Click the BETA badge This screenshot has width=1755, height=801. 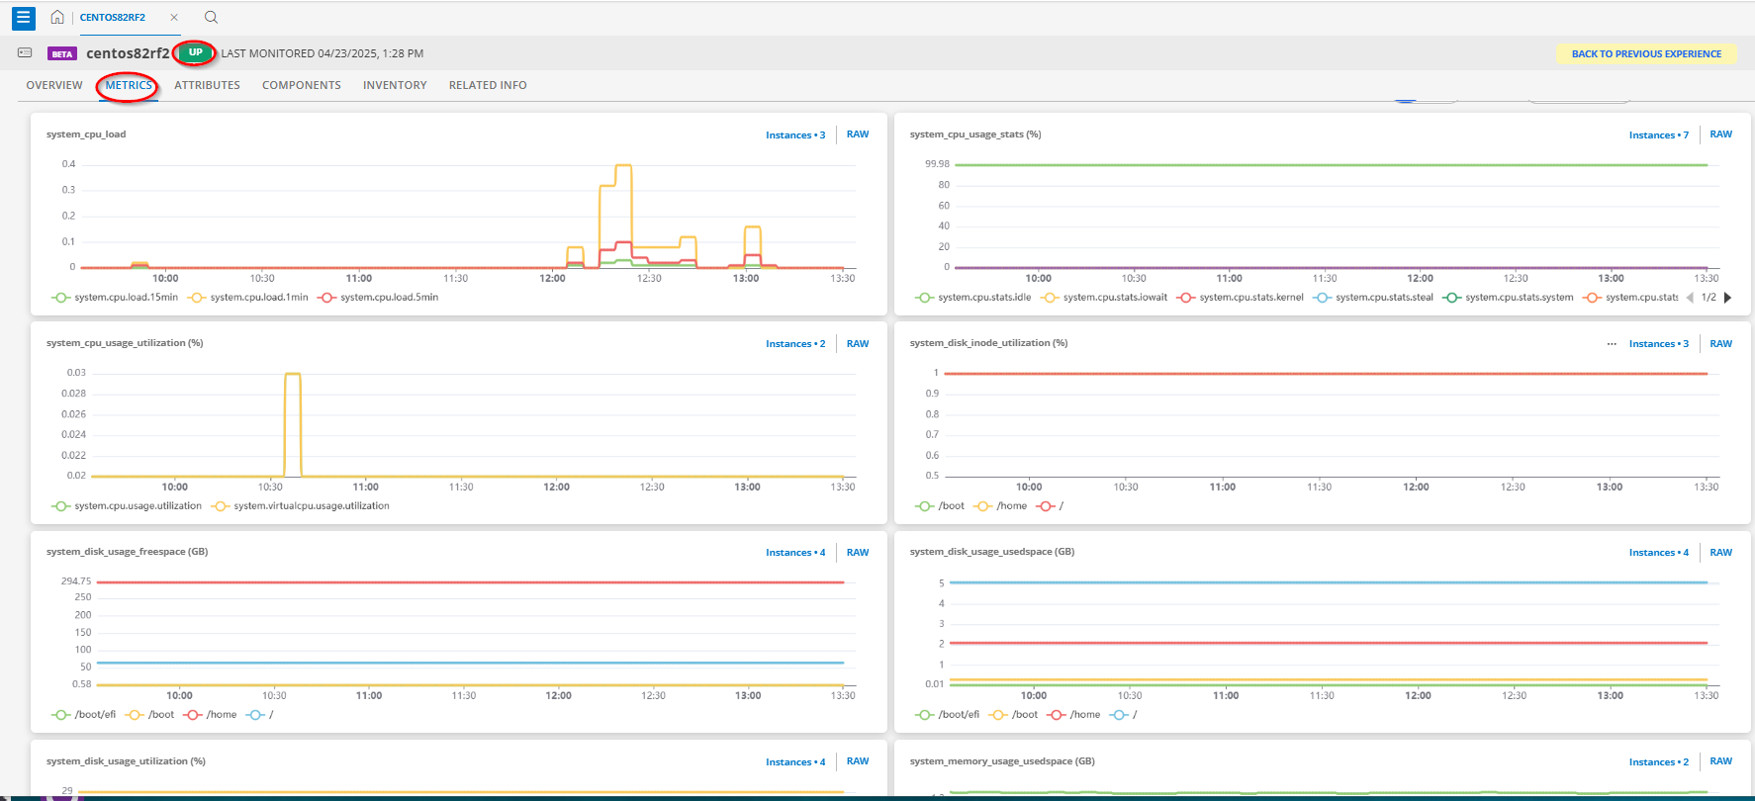tap(62, 53)
